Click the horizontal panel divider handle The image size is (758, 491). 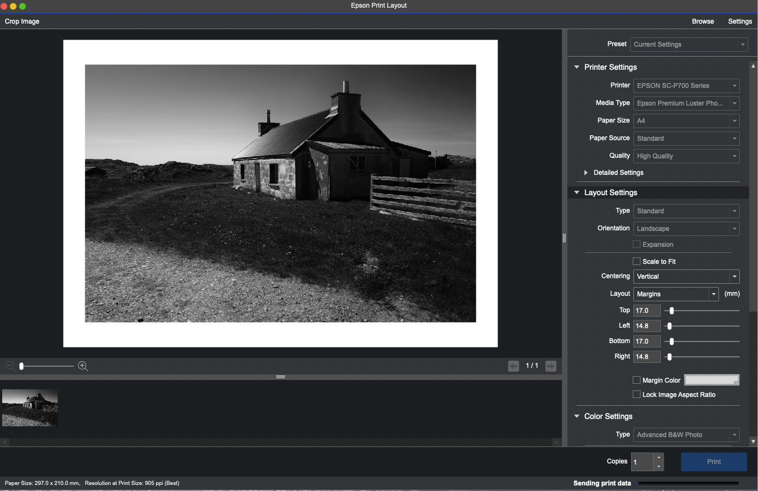pos(281,377)
